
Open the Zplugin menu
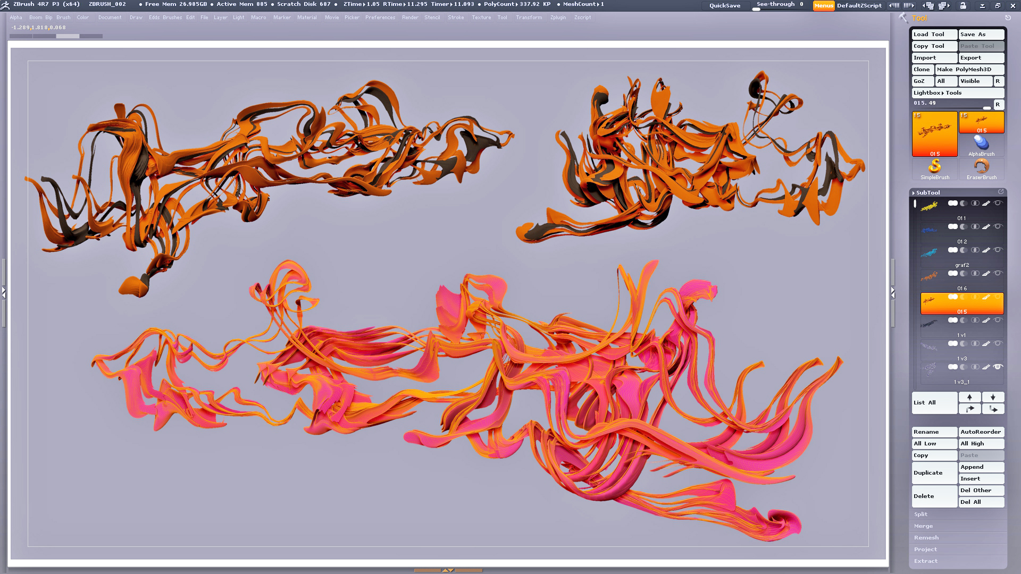[558, 18]
